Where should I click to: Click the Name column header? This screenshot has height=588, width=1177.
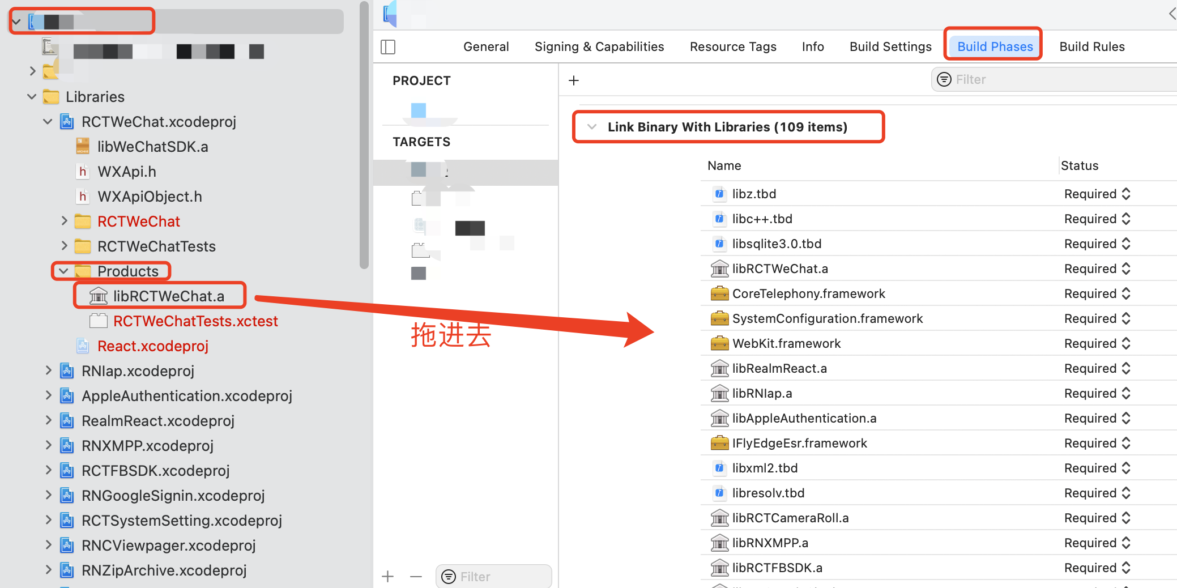(724, 165)
